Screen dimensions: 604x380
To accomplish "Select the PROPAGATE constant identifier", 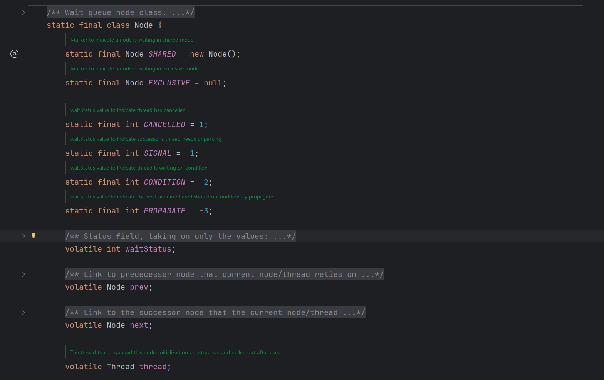I will pyautogui.click(x=164, y=211).
